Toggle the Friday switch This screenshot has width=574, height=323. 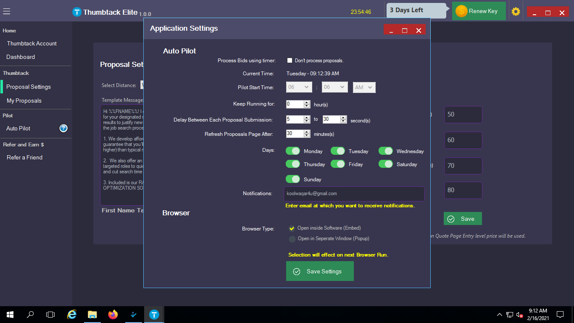click(x=338, y=164)
